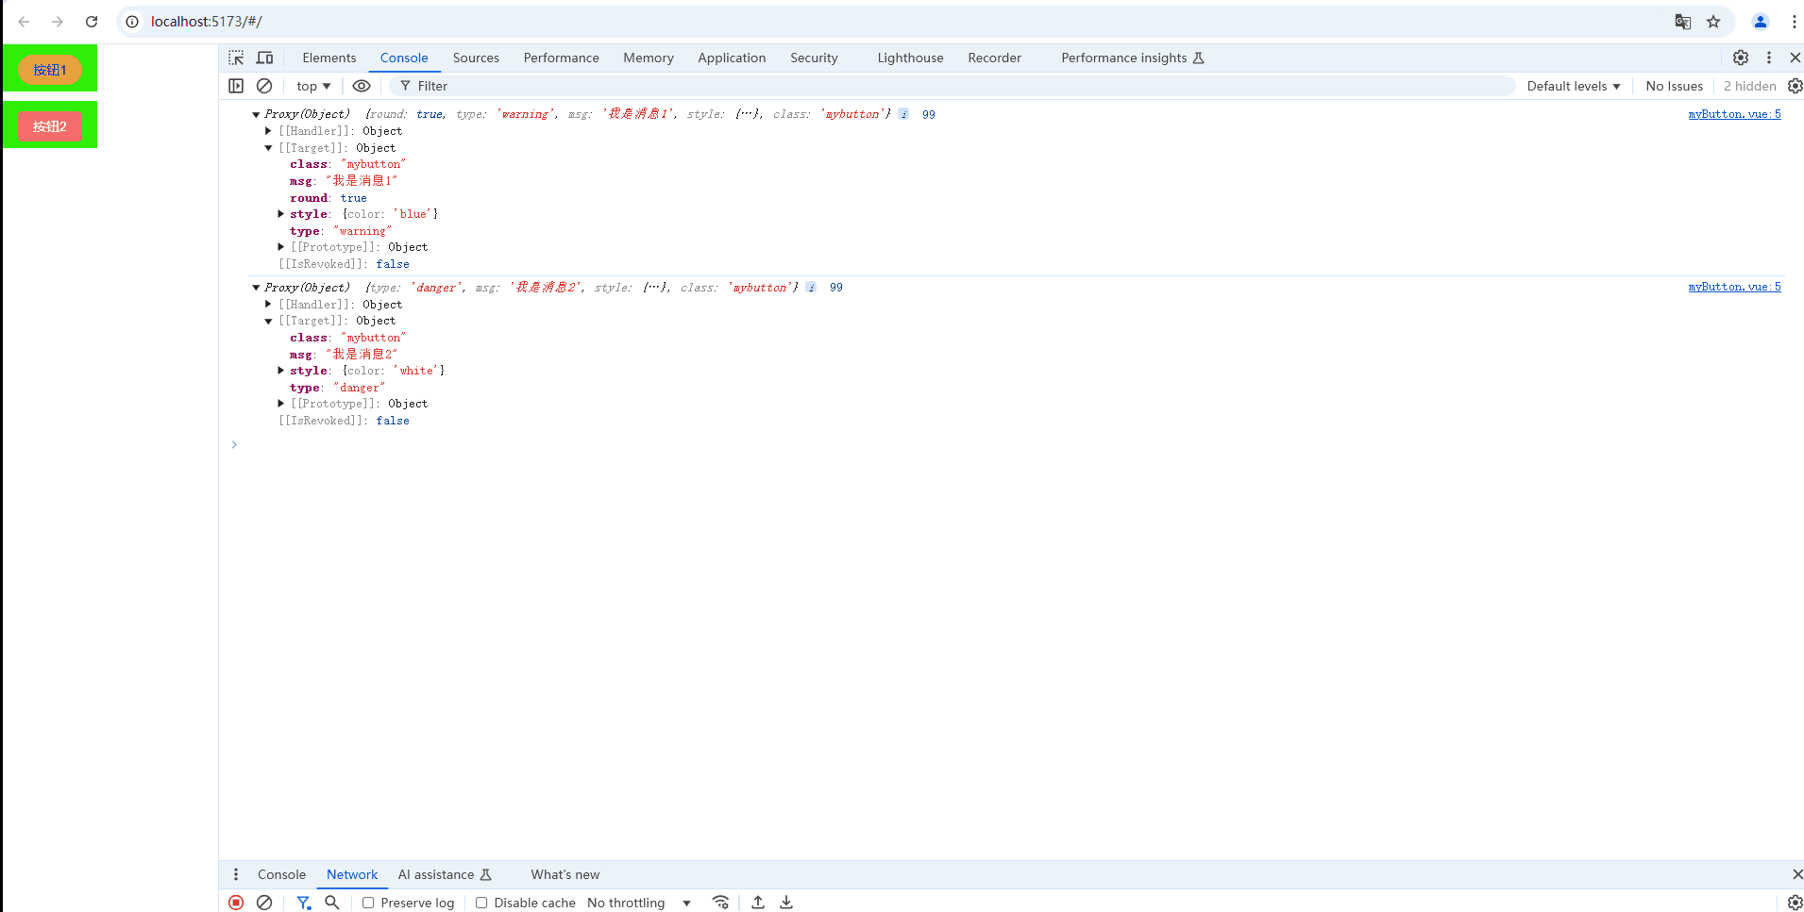Viewport: 1804px width, 912px height.
Task: Open the Performance tab
Action: point(562,58)
